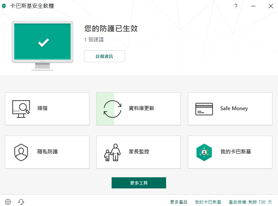Select the 家長監控 tile label
This screenshot has width=278, height=206.
(x=139, y=151)
